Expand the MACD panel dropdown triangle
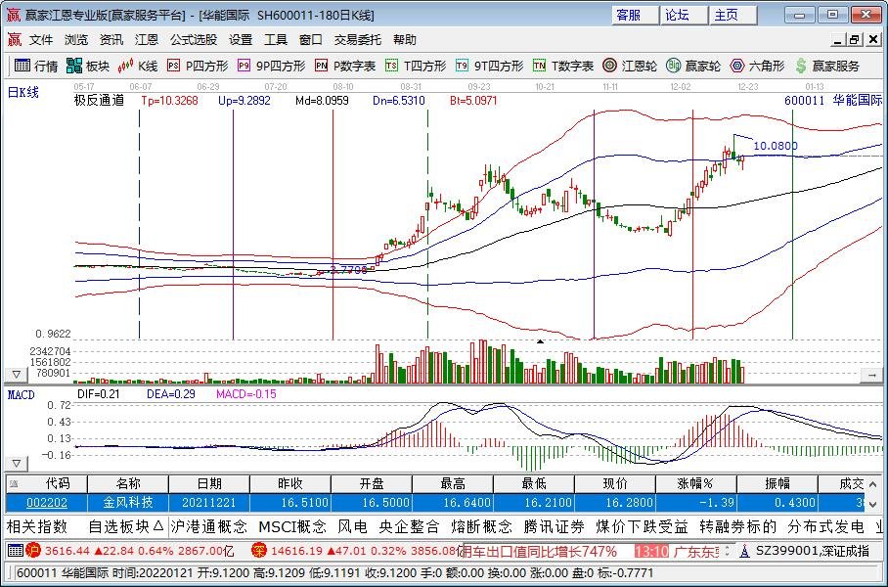The height and width of the screenshot is (587, 888). [x=17, y=464]
